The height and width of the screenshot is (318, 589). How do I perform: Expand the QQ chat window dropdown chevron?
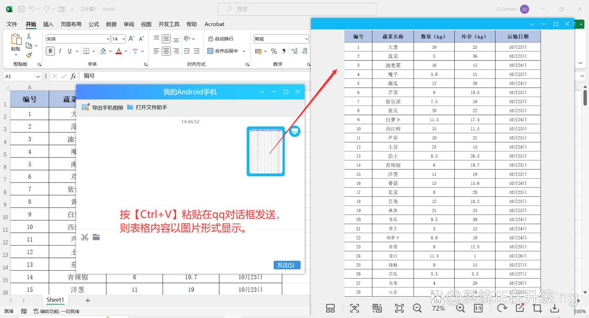[262, 92]
